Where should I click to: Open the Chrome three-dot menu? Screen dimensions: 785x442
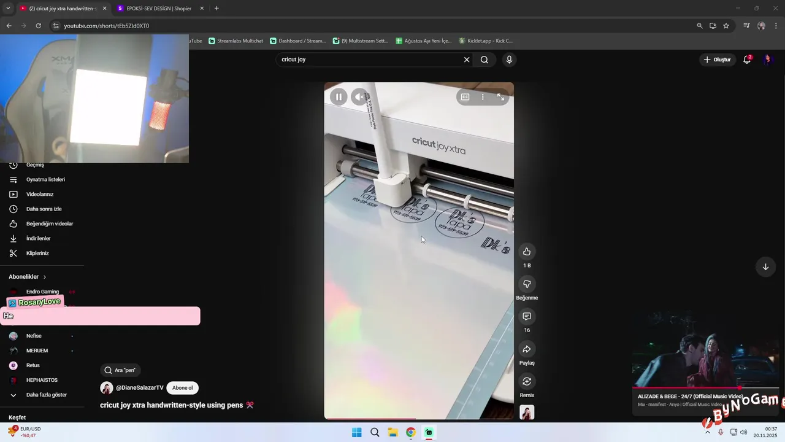point(776,26)
